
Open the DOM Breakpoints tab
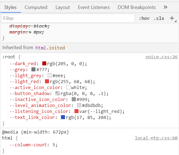click(x=137, y=7)
